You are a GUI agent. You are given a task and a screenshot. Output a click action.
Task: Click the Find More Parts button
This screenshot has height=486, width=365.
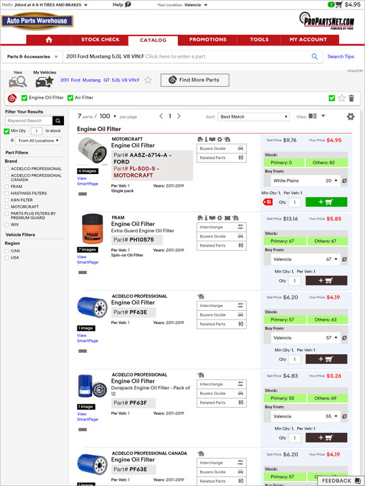pos(195,80)
